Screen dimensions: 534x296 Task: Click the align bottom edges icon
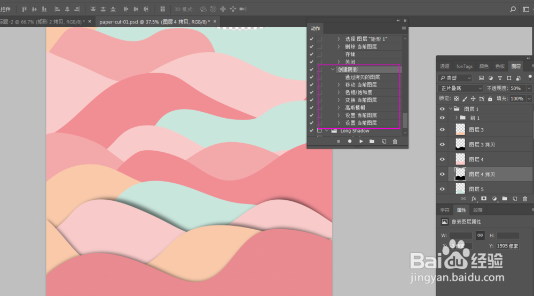point(44,9)
